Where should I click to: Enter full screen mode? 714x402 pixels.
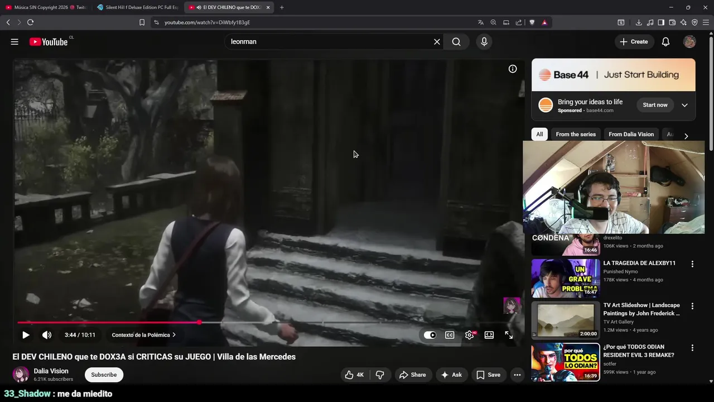coord(509,335)
